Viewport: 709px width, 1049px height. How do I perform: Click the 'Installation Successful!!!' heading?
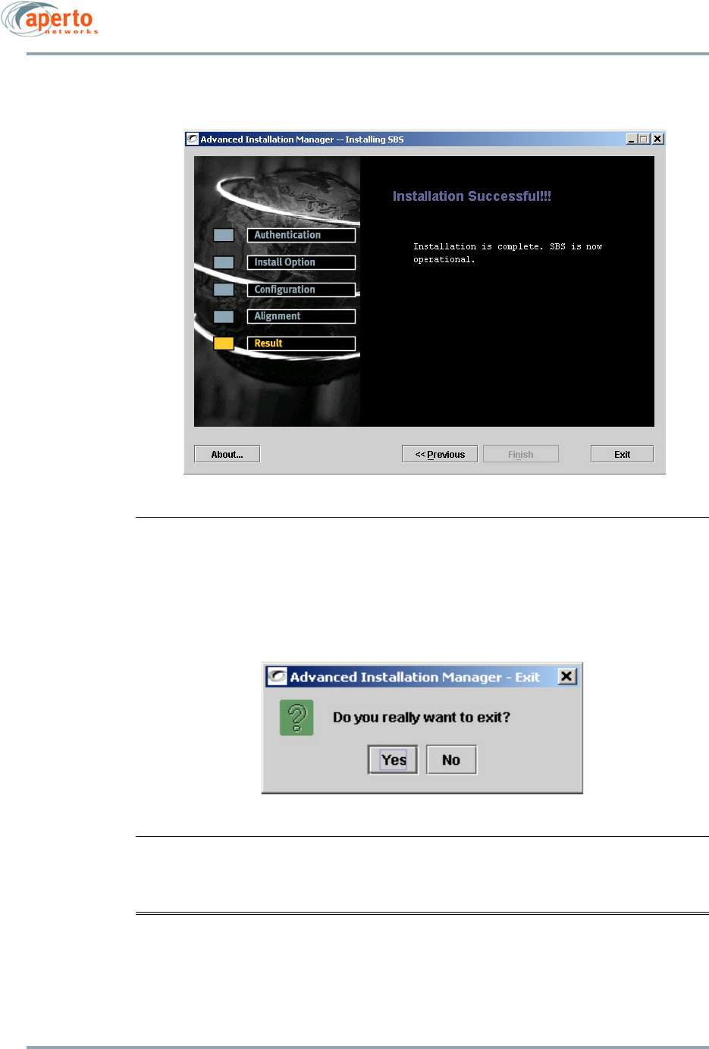point(472,196)
